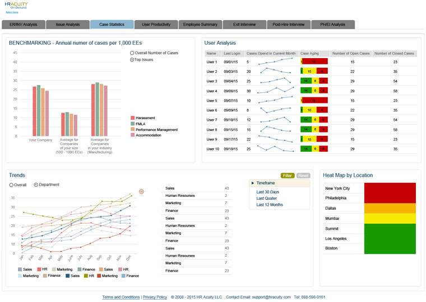Sort by the Case Aging column header
Image resolution: width=426 pixels, height=302 pixels.
coord(309,53)
